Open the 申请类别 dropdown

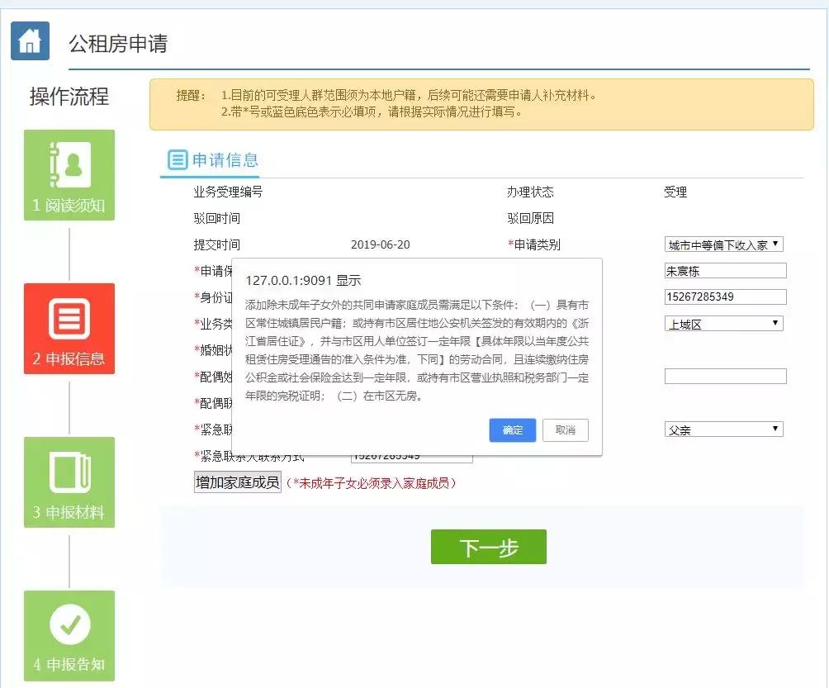[x=724, y=244]
